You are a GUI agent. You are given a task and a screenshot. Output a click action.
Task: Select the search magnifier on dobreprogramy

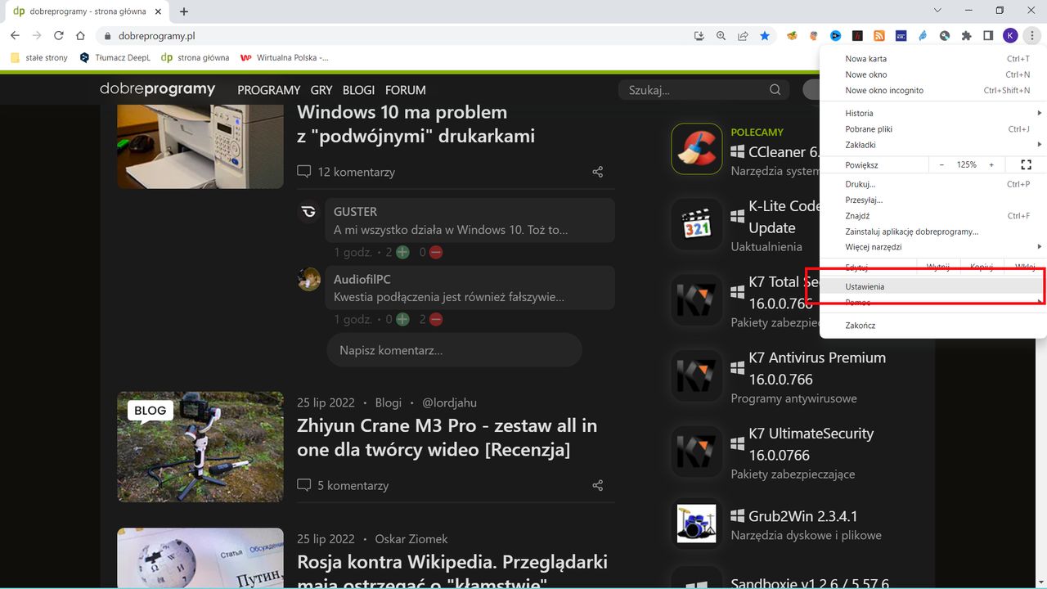click(x=774, y=89)
